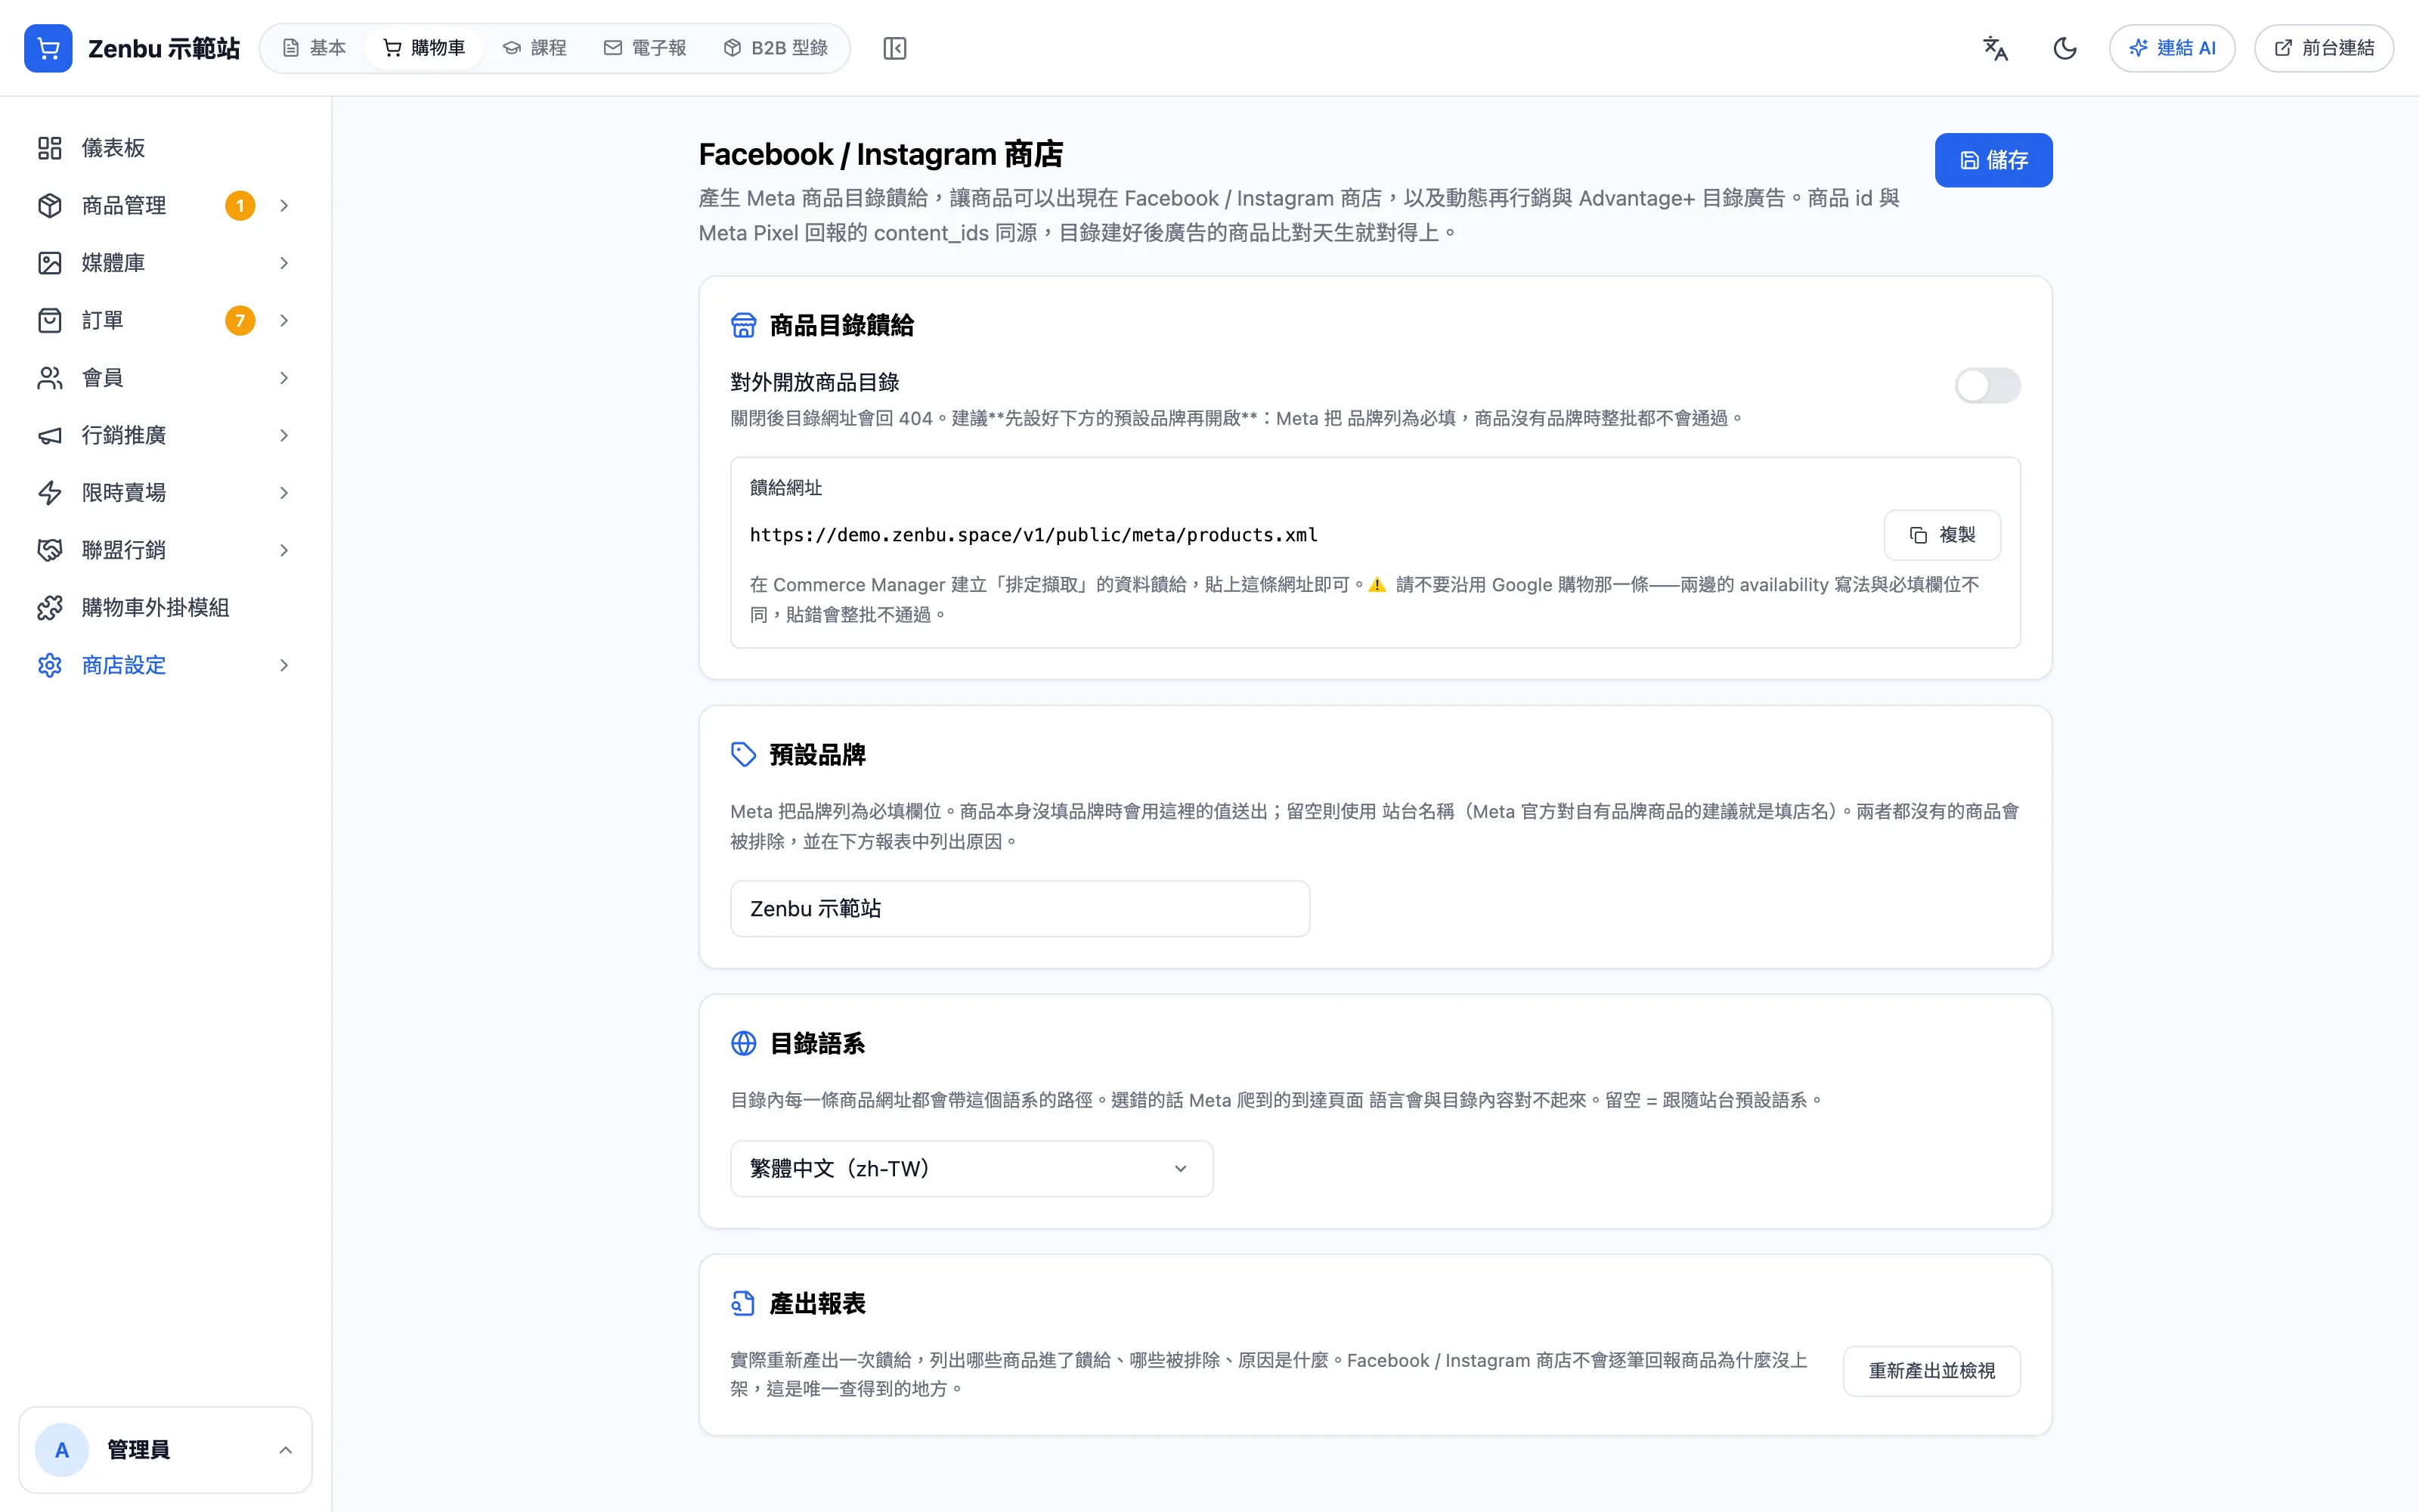
Task: Click the 預設品牌 tag icon
Action: pyautogui.click(x=744, y=754)
